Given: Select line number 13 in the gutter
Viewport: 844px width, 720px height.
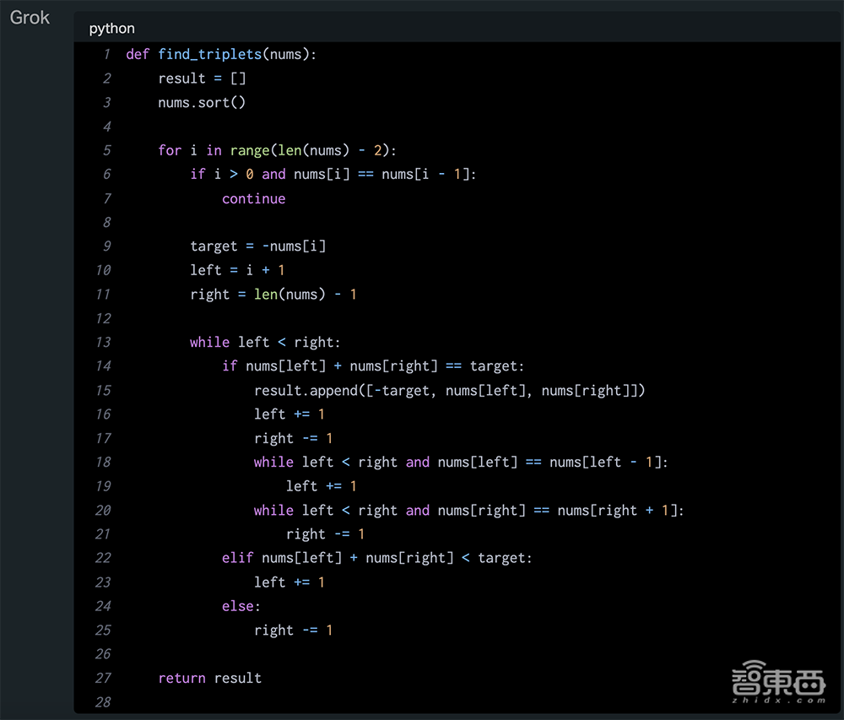Looking at the screenshot, I should [x=103, y=342].
